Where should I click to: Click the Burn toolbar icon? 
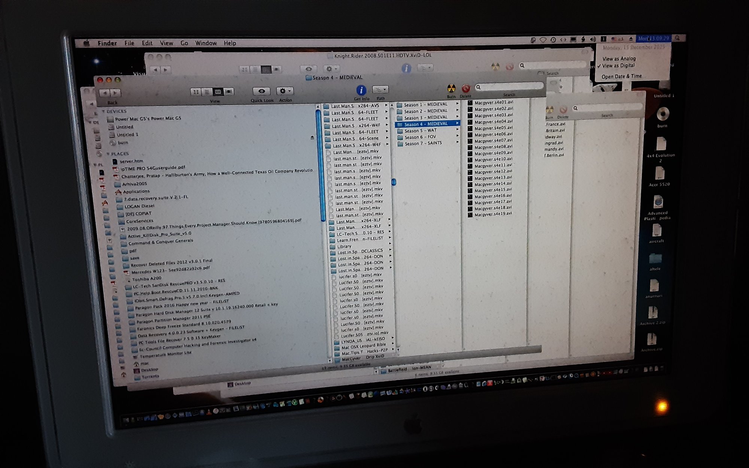[x=451, y=89]
